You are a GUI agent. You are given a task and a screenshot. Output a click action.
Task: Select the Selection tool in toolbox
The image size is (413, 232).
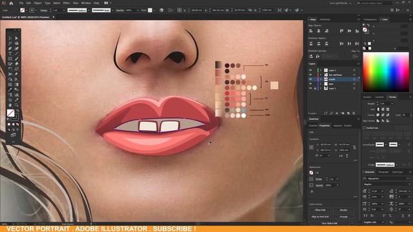click(10, 39)
